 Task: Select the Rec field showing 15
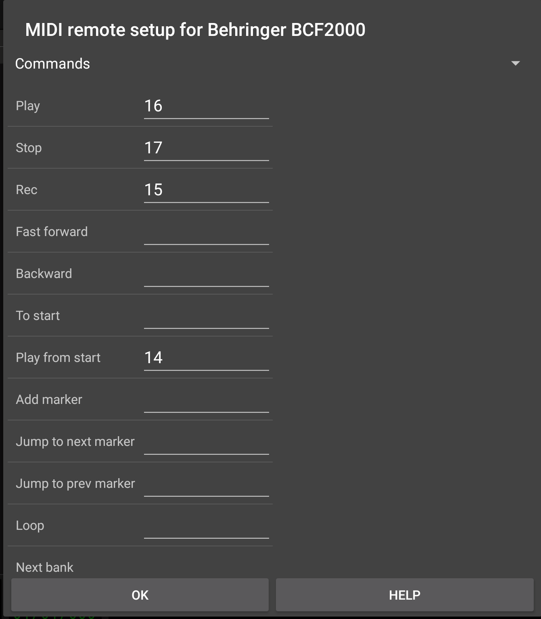[x=206, y=190]
